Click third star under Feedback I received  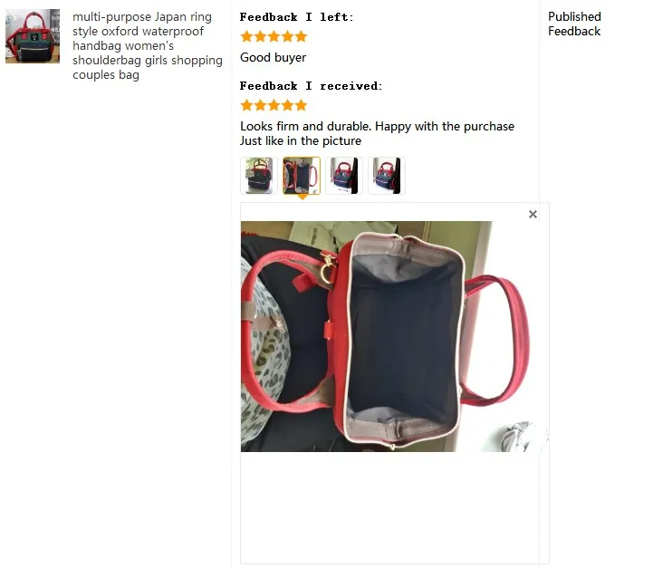[274, 105]
